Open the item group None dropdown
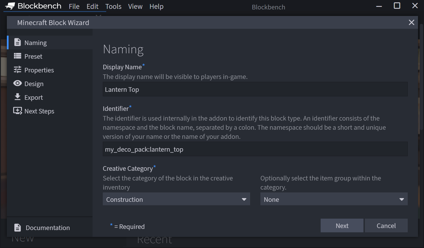This screenshot has height=248, width=424. (334, 199)
